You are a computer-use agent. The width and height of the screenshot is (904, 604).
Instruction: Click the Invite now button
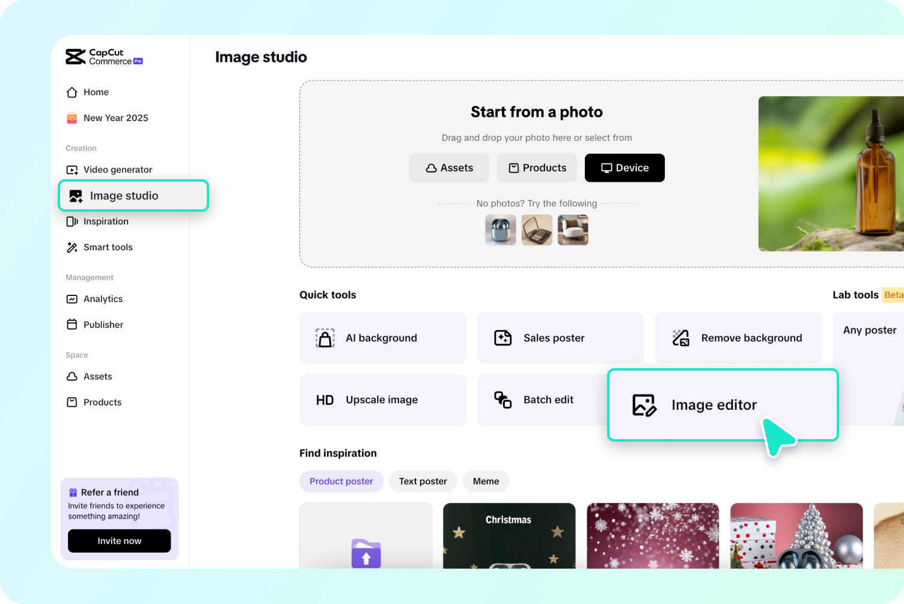[119, 541]
